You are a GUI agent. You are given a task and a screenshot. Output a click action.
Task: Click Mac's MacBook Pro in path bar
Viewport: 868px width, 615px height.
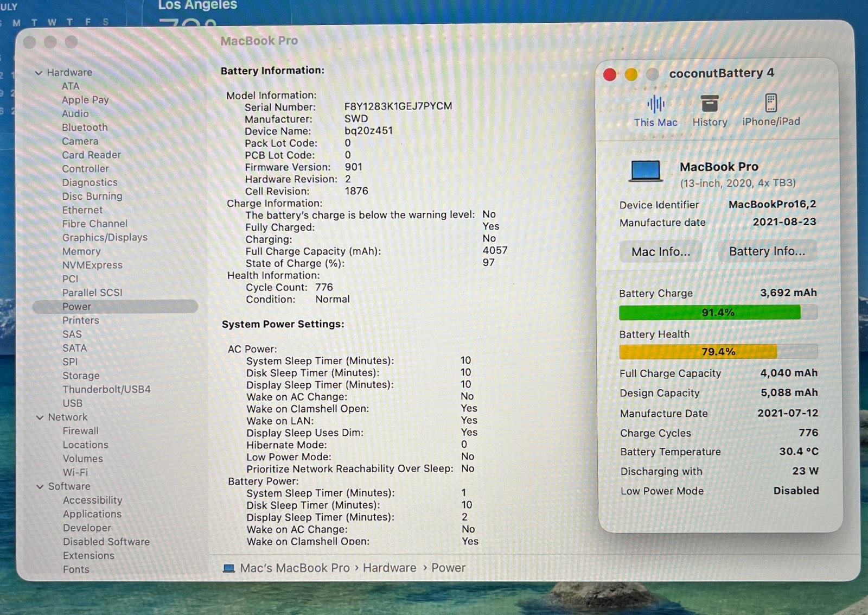(x=295, y=568)
